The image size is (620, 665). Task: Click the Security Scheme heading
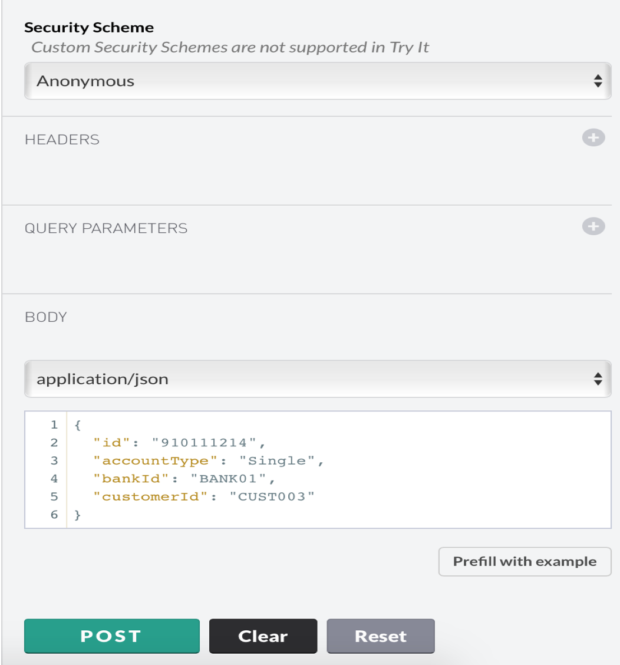pyautogui.click(x=89, y=28)
